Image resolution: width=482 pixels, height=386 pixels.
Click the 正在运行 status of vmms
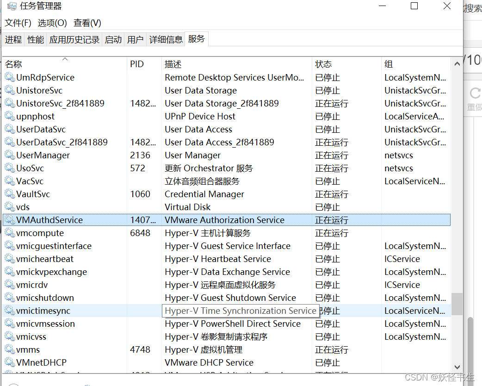click(332, 350)
